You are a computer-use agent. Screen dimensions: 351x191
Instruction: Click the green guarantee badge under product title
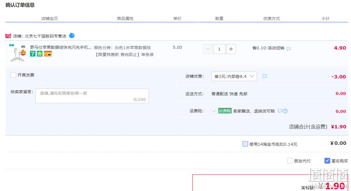point(40,54)
